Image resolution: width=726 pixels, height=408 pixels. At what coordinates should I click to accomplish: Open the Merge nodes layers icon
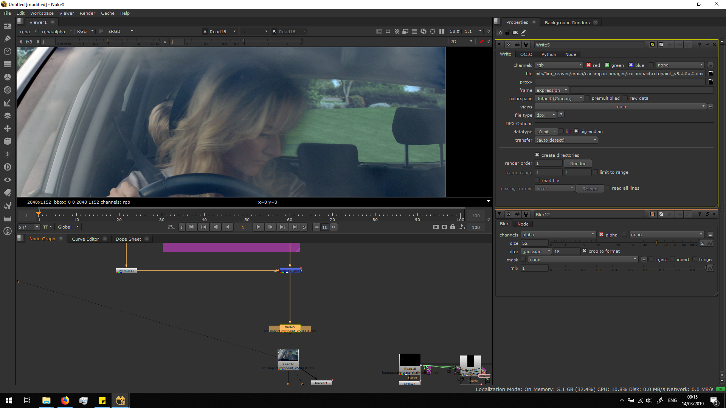[x=7, y=116]
